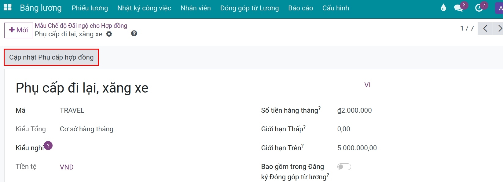Click the Giới hạn Trên label

pos(281,148)
